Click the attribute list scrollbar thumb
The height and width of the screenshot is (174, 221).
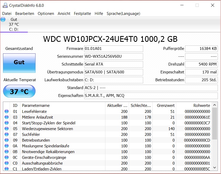click(214, 124)
